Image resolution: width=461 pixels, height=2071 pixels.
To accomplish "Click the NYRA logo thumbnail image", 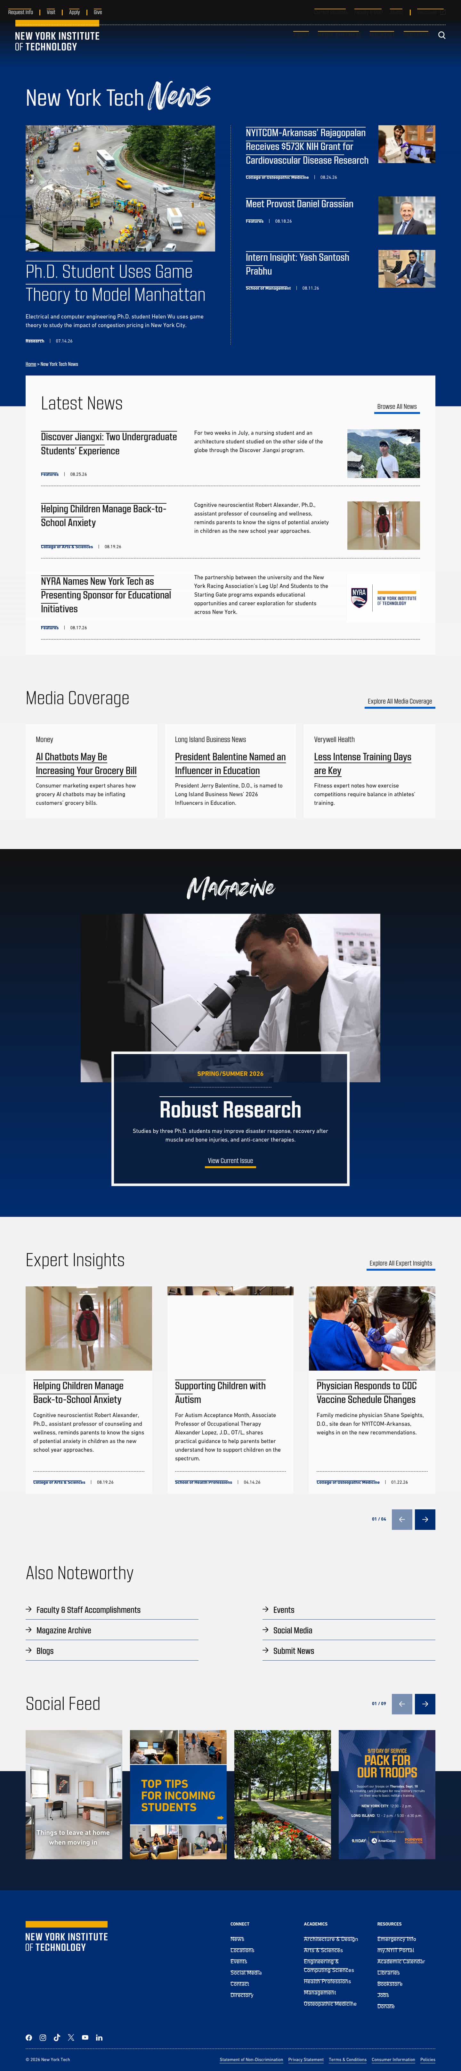I will coord(383,597).
